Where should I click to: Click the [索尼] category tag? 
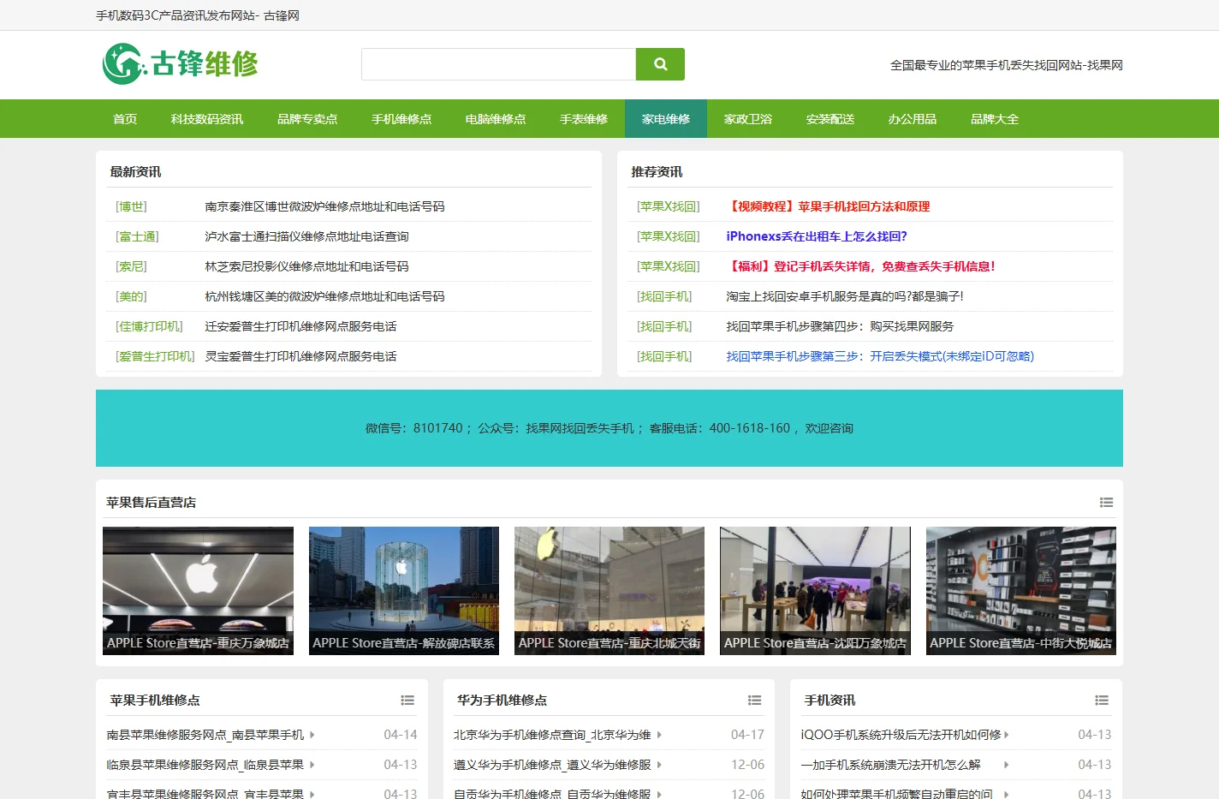click(132, 266)
